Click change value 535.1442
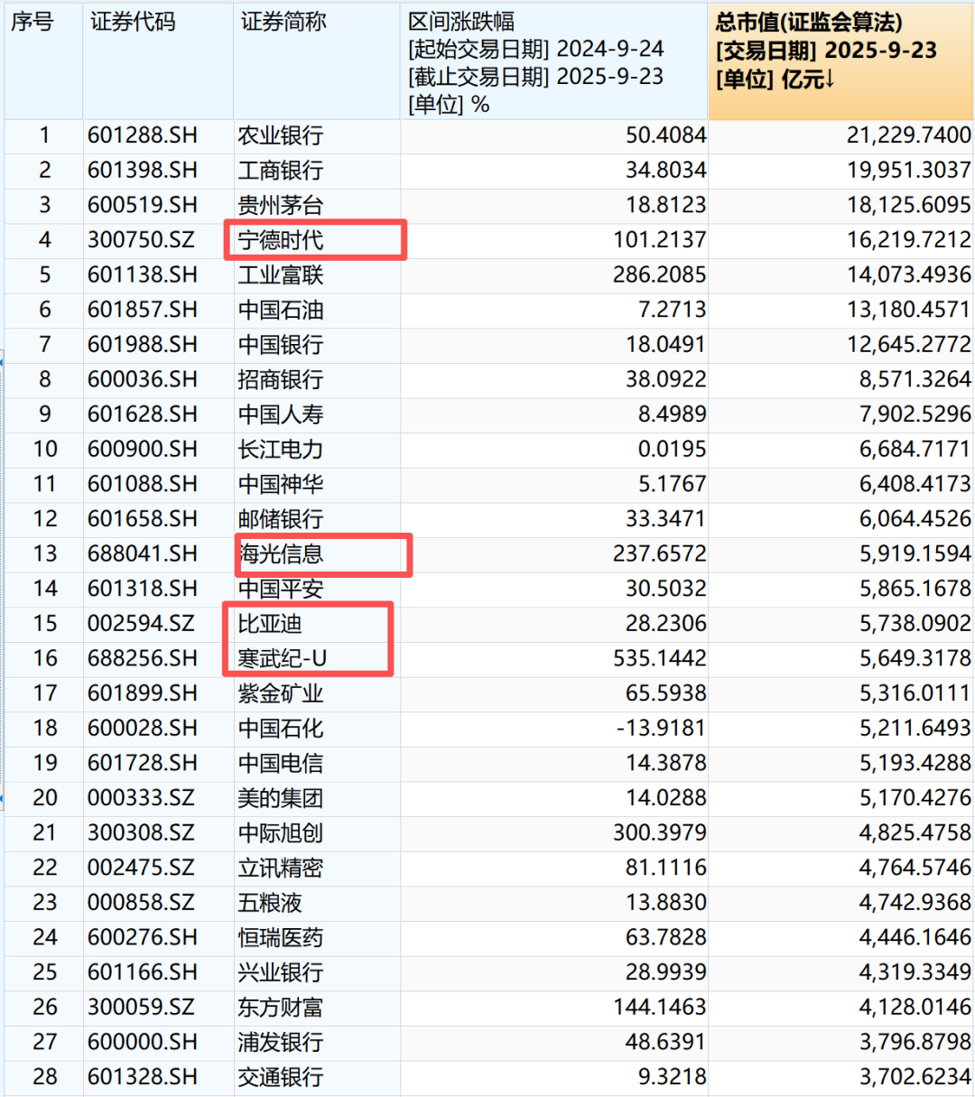Screen dimensions: 975x1097 coord(660,659)
